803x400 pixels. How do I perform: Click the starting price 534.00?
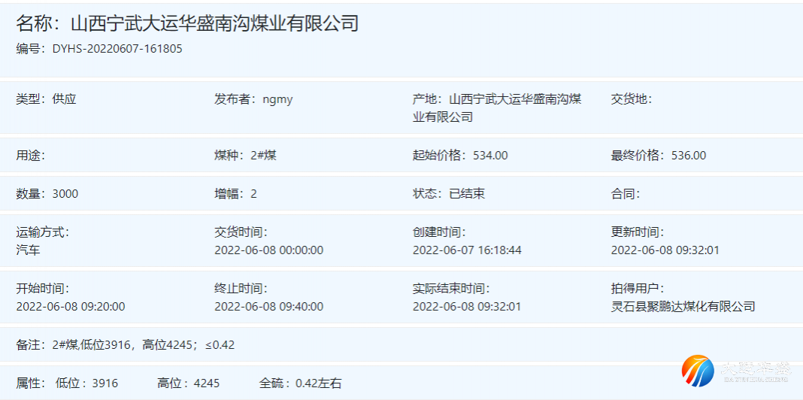pyautogui.click(x=490, y=156)
